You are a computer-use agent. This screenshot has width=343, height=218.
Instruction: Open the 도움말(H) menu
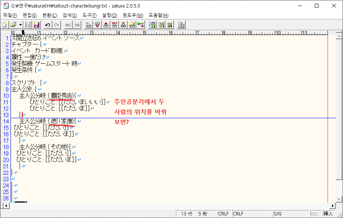159,15
